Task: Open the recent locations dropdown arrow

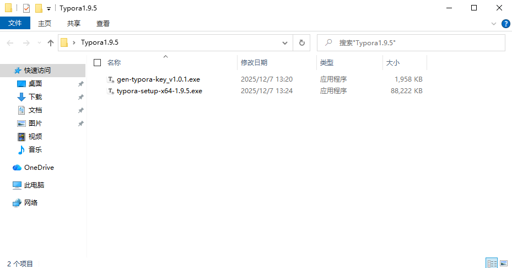Action: coord(39,43)
